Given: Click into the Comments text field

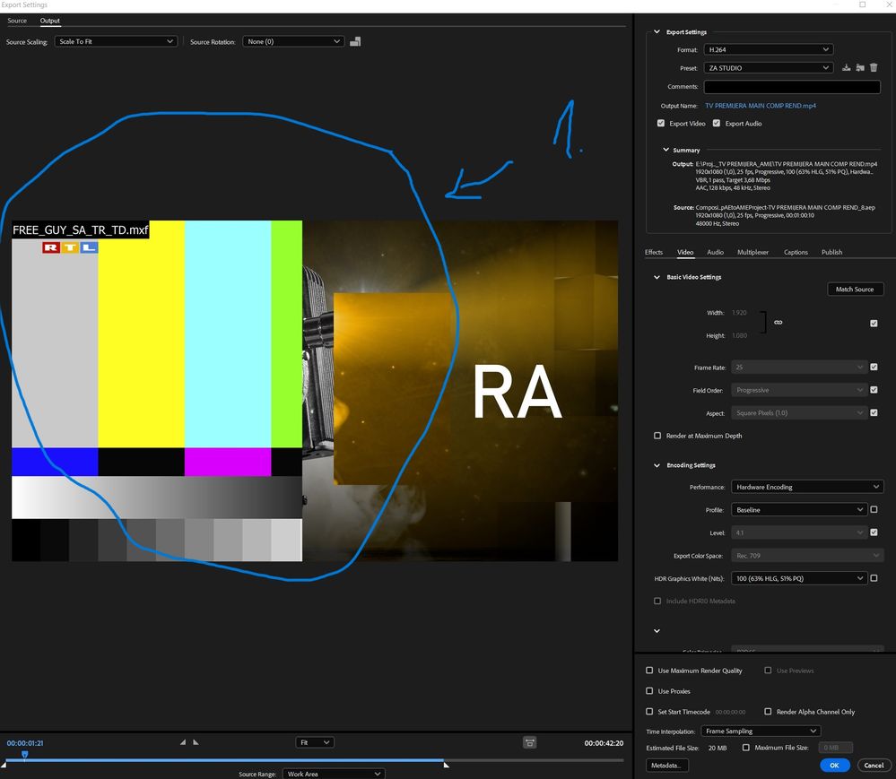Looking at the screenshot, I should pos(792,87).
